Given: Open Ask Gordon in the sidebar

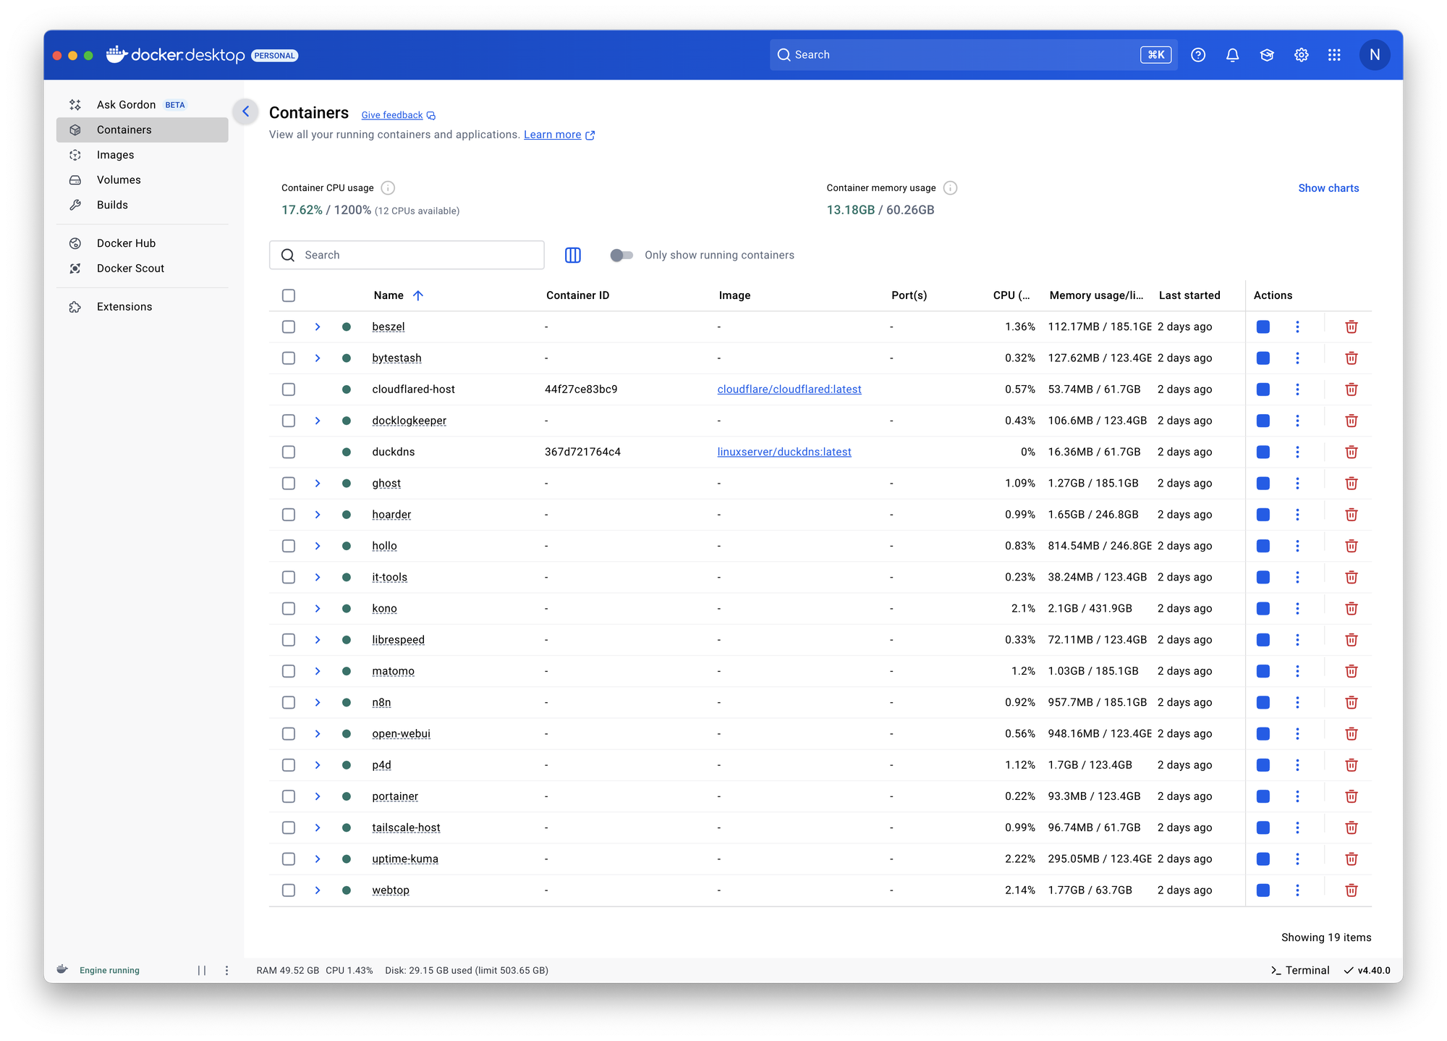Looking at the screenshot, I should [x=143, y=105].
